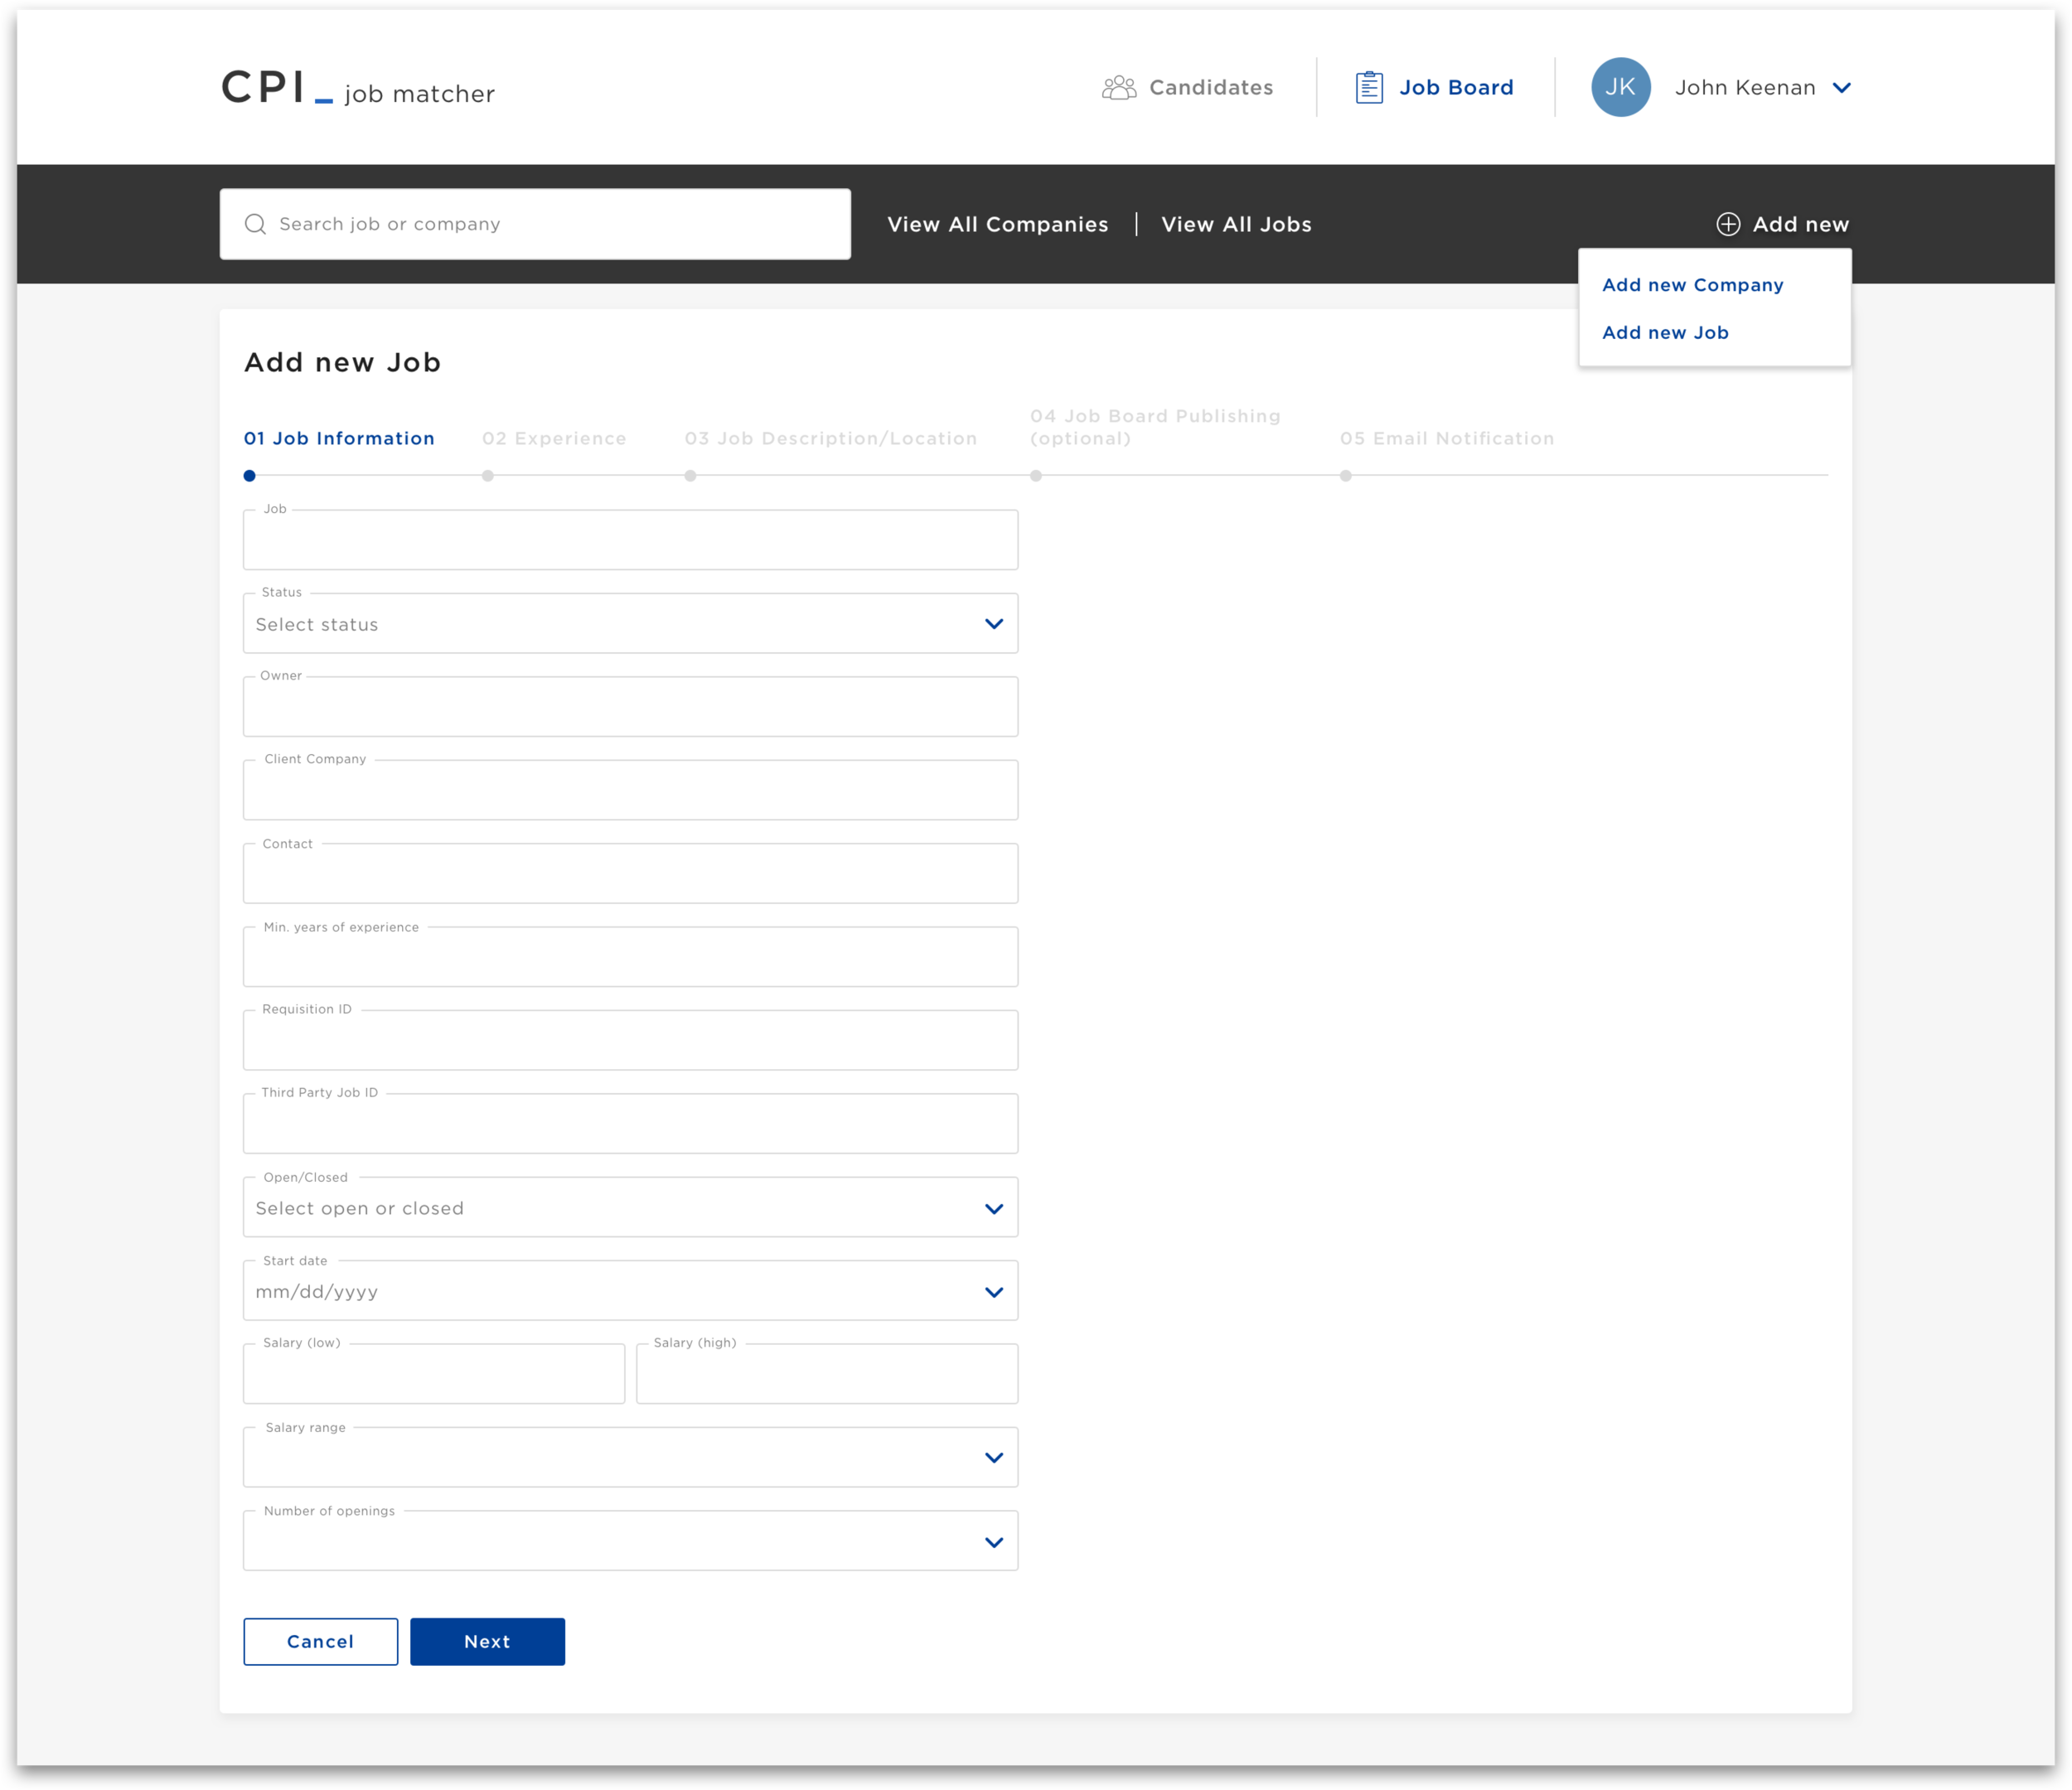Open the Candidates section icon
The width and height of the screenshot is (2072, 1790).
[1117, 87]
